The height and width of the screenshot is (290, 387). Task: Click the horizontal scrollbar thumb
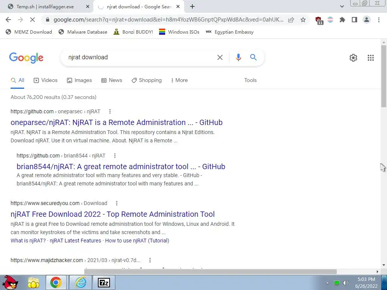(x=210, y=271)
